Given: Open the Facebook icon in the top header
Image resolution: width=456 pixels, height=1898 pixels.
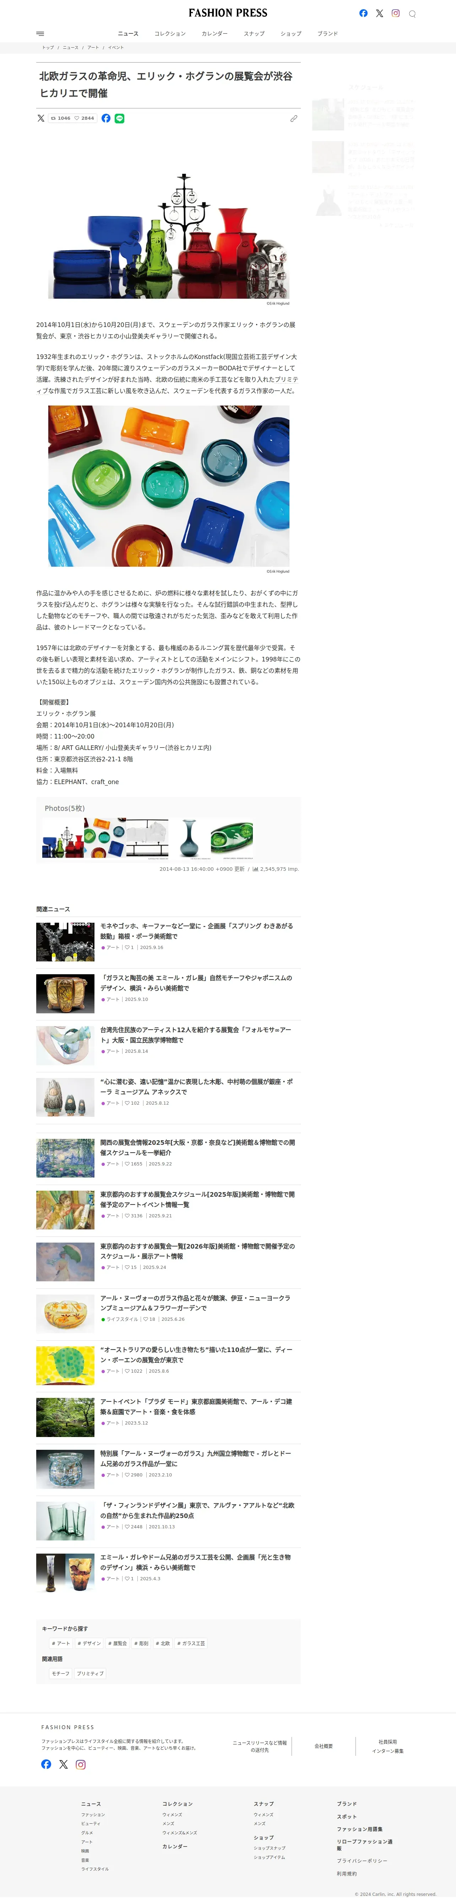Looking at the screenshot, I should [x=363, y=13].
